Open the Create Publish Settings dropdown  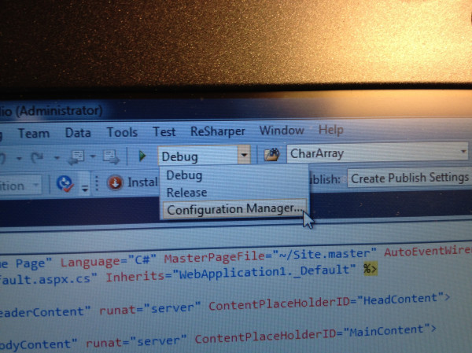(410, 178)
